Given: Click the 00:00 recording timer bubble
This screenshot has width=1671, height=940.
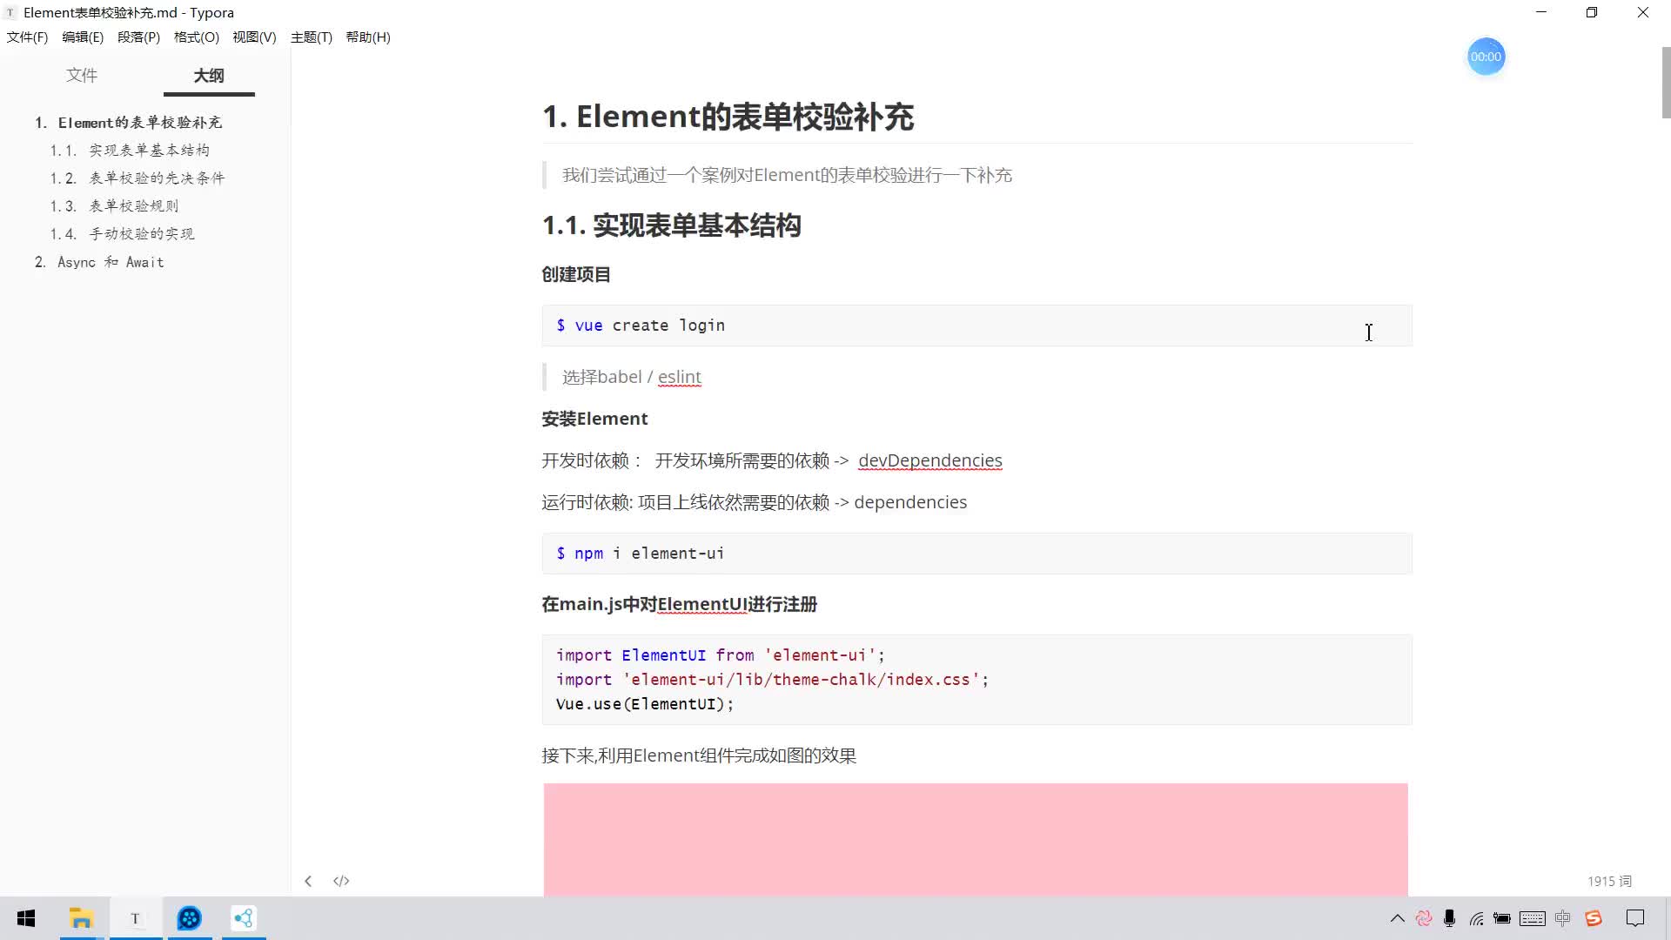Looking at the screenshot, I should [x=1486, y=57].
